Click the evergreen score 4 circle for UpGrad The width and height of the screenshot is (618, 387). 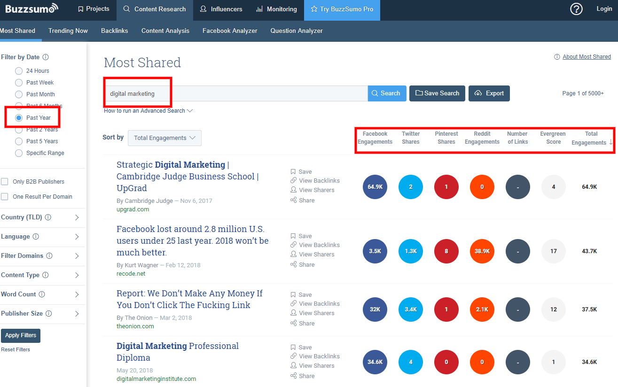(x=554, y=187)
